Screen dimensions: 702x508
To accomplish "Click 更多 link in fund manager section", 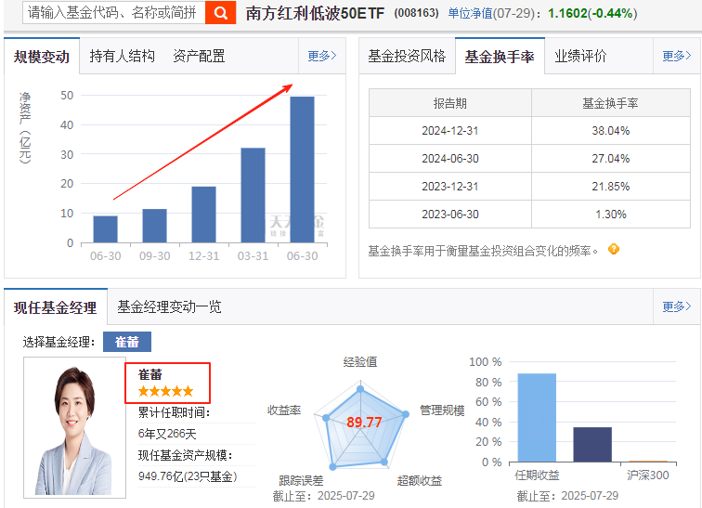I will click(x=677, y=306).
